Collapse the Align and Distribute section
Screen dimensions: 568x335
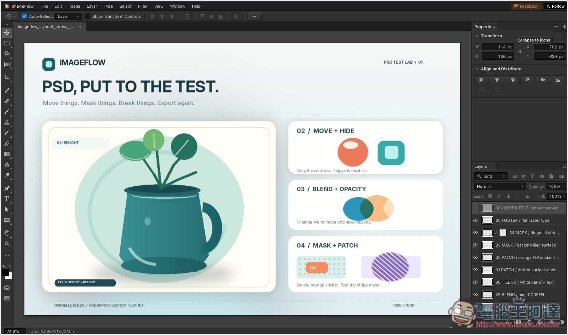pos(477,69)
